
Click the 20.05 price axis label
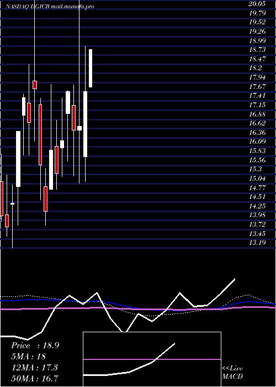257,4
